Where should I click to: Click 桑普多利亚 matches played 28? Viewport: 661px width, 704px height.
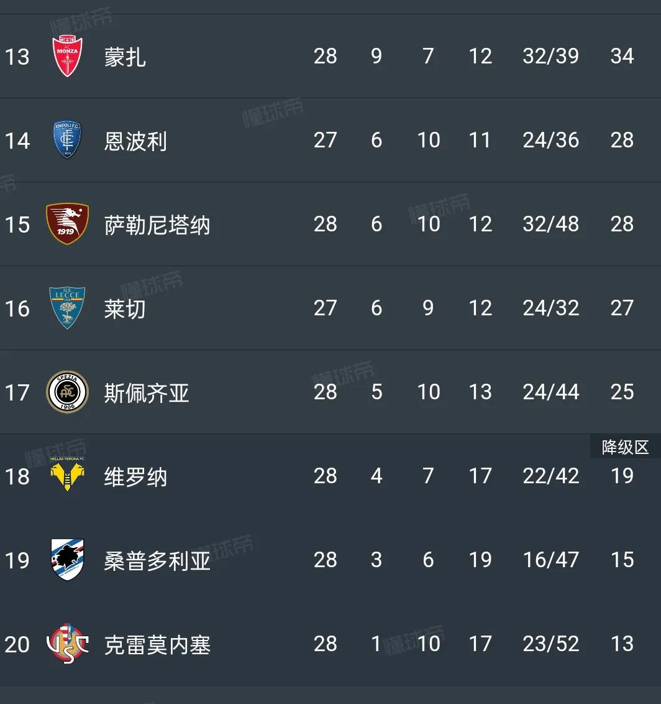coord(326,560)
